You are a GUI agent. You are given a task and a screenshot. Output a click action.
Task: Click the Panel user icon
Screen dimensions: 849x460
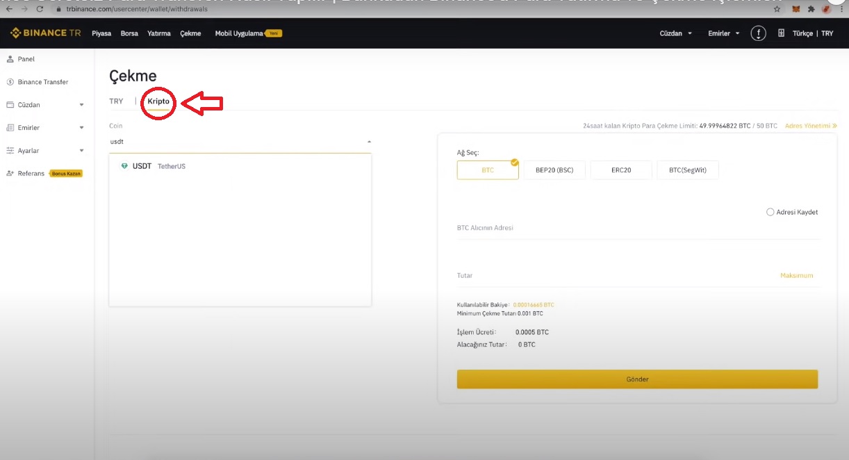[x=10, y=59]
